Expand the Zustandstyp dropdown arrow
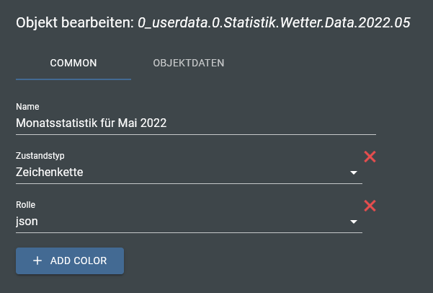Viewport: 433px width, 293px height. point(354,173)
